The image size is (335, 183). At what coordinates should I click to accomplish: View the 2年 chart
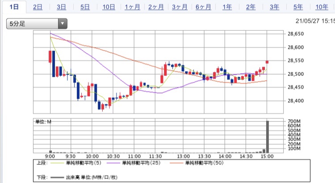point(251,7)
